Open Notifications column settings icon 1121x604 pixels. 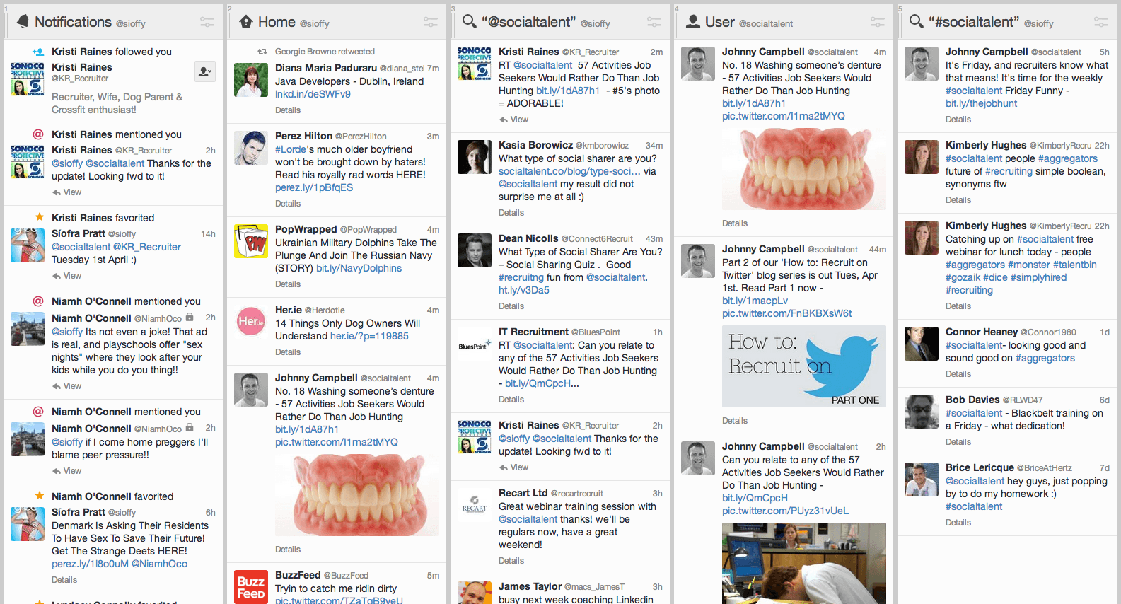click(x=207, y=23)
